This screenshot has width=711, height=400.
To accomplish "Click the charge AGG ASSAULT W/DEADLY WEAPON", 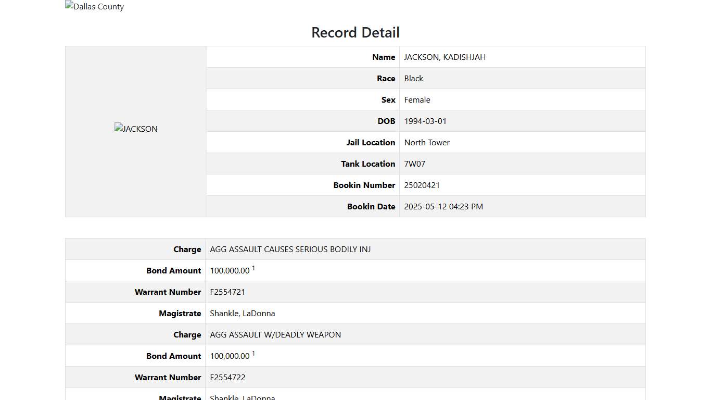I will (275, 334).
